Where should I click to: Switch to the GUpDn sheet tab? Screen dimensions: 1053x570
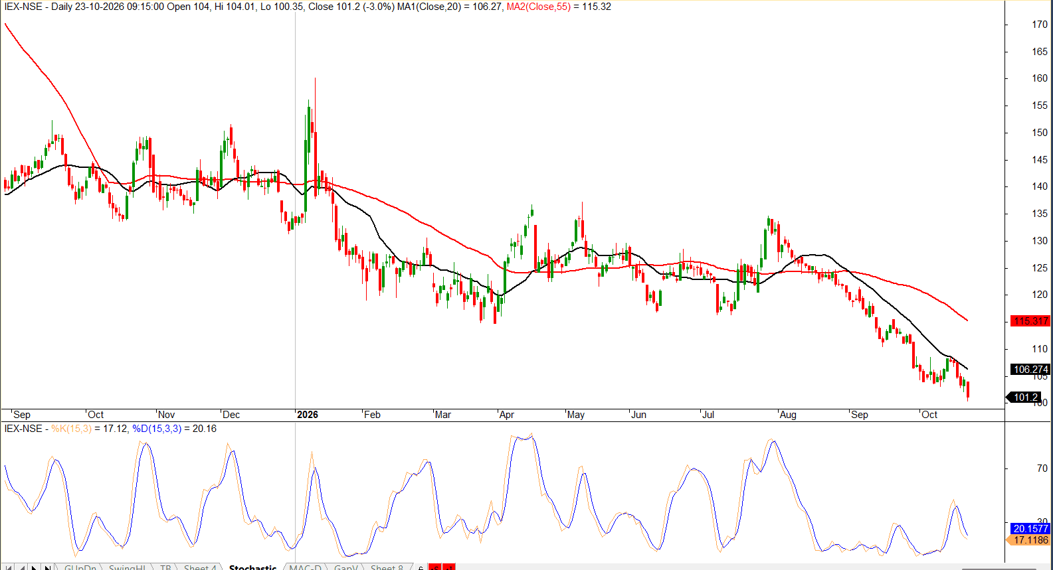tap(80, 567)
